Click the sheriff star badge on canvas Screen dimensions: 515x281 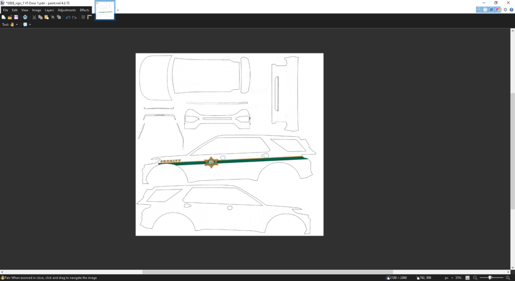click(x=211, y=162)
